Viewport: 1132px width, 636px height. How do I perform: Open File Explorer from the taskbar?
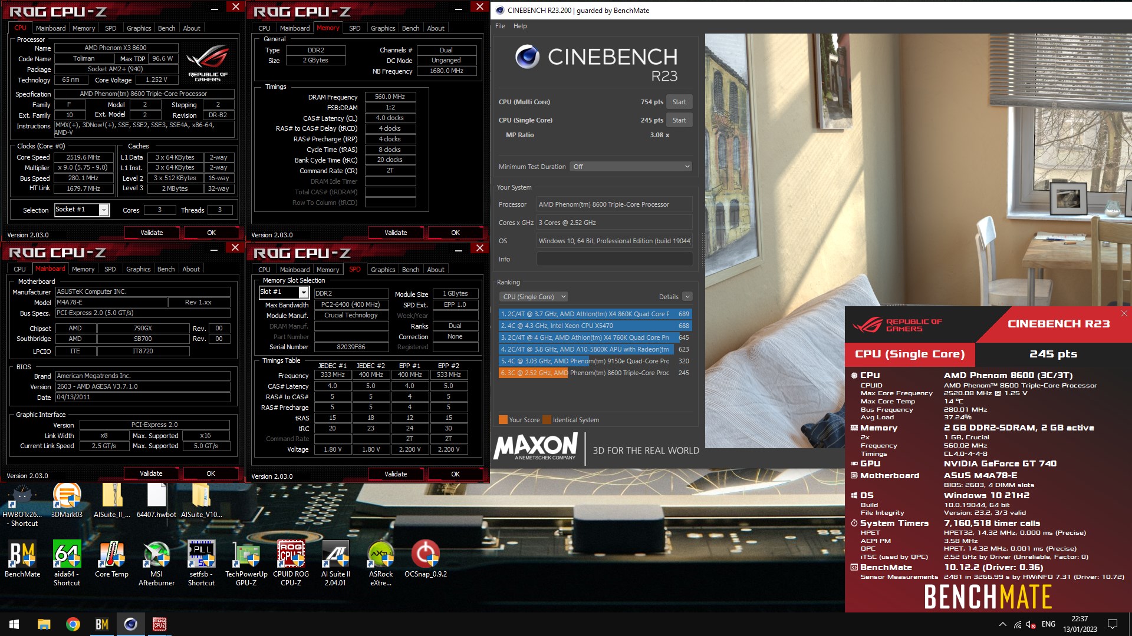44,624
